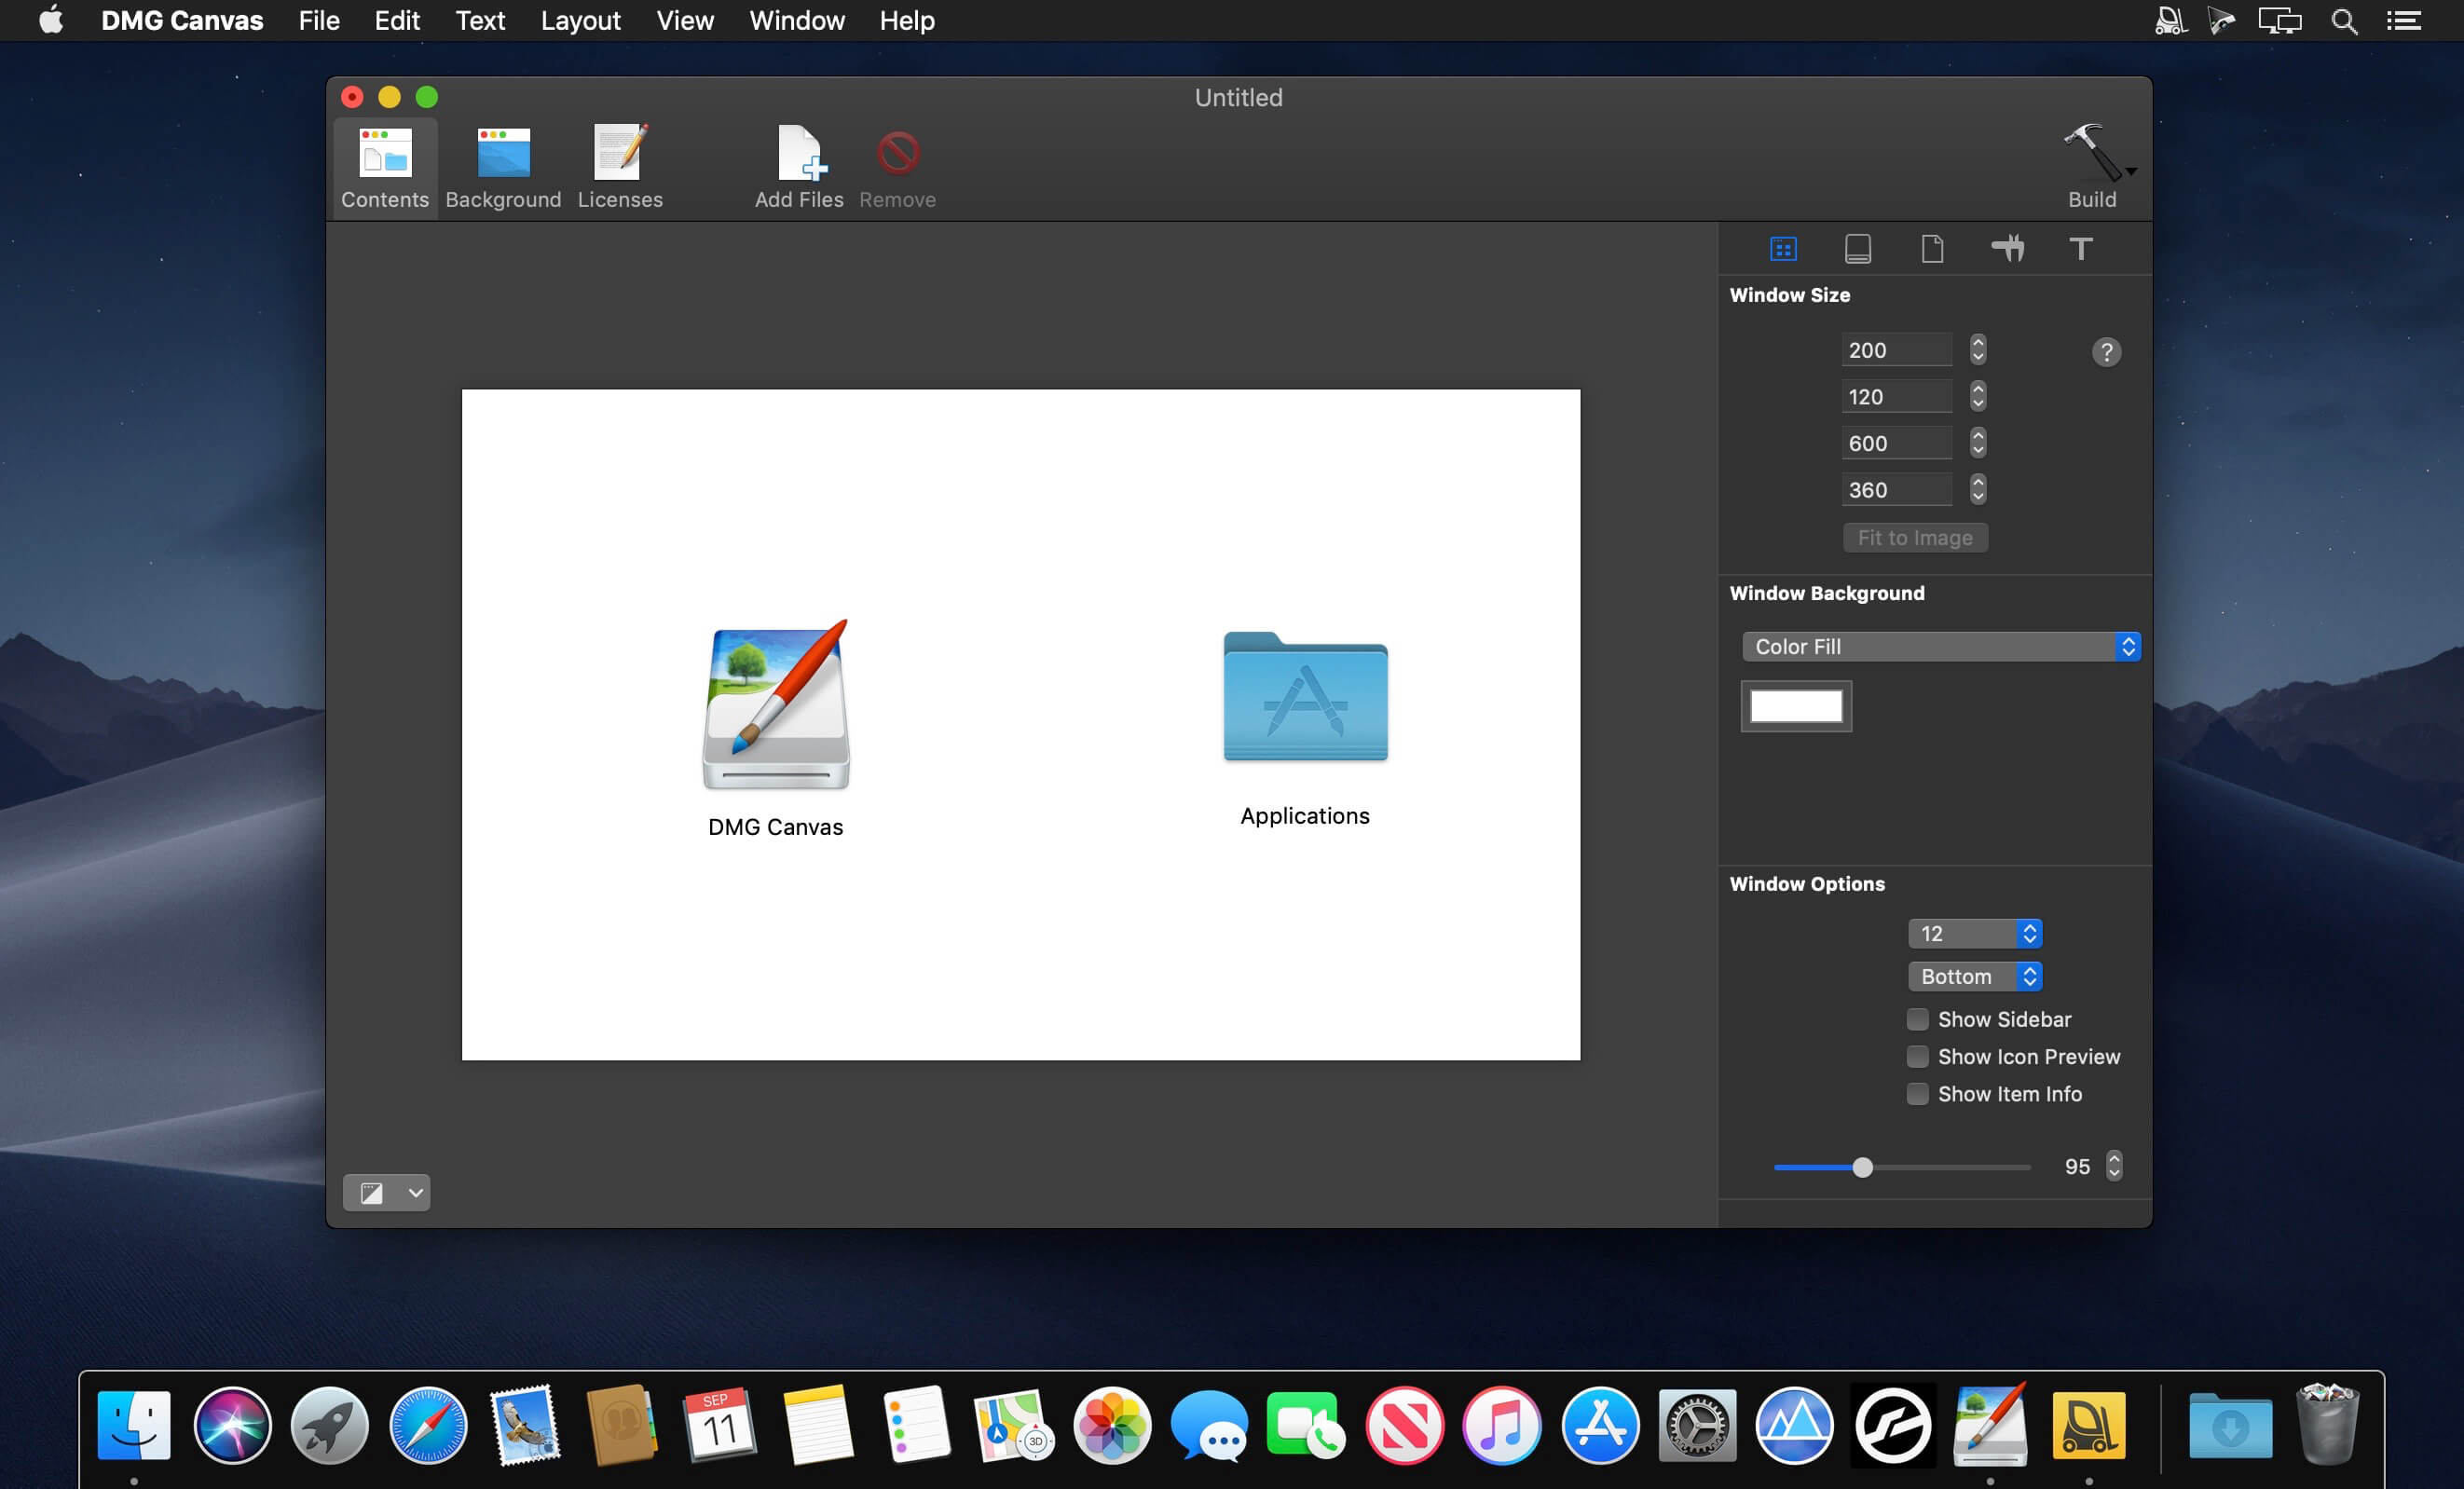Open the Licenses toolbar section
Image resolution: width=2464 pixels, height=1489 pixels.
620,167
